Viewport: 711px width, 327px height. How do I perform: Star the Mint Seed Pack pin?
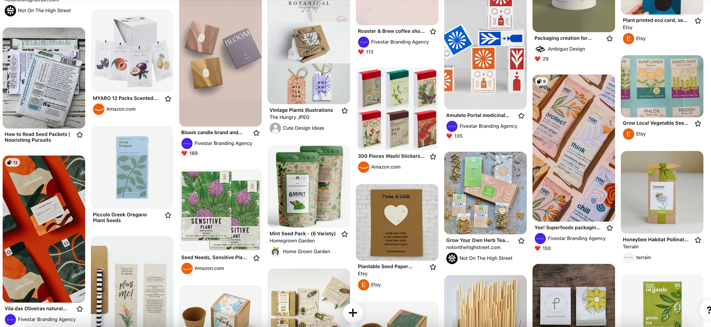(345, 234)
